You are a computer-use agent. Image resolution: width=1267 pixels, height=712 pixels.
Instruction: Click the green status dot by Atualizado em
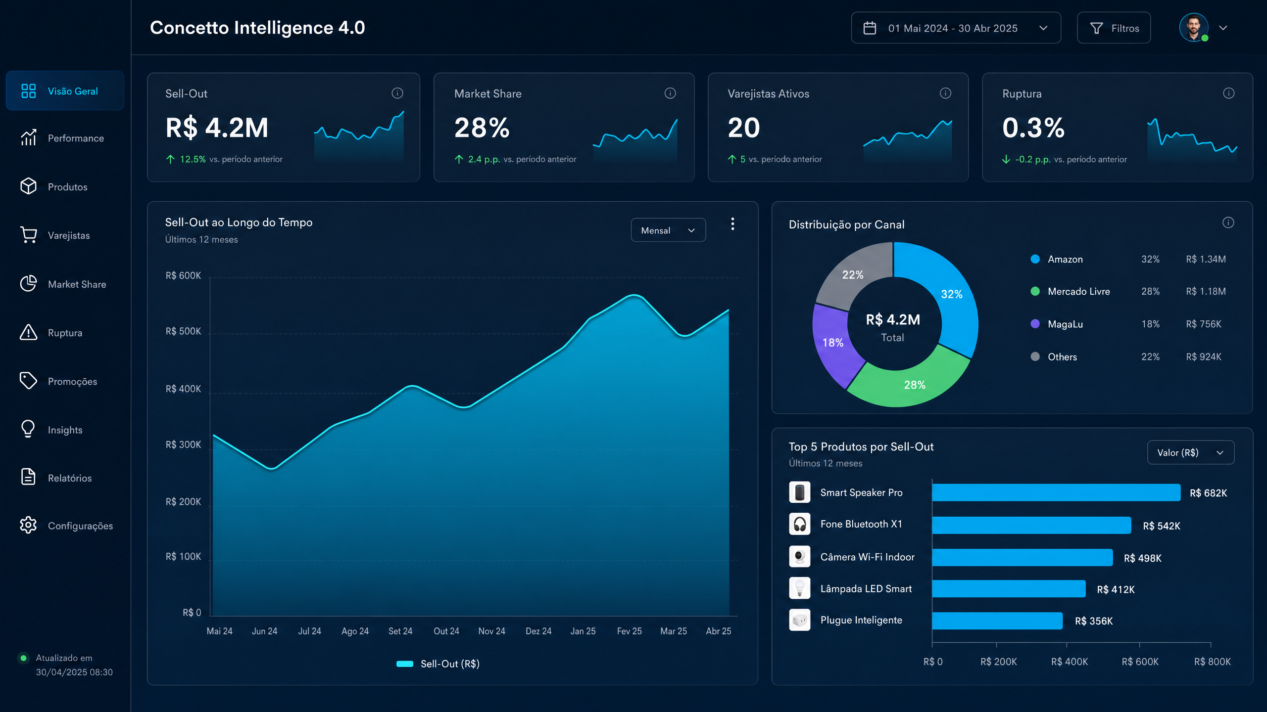coord(23,658)
